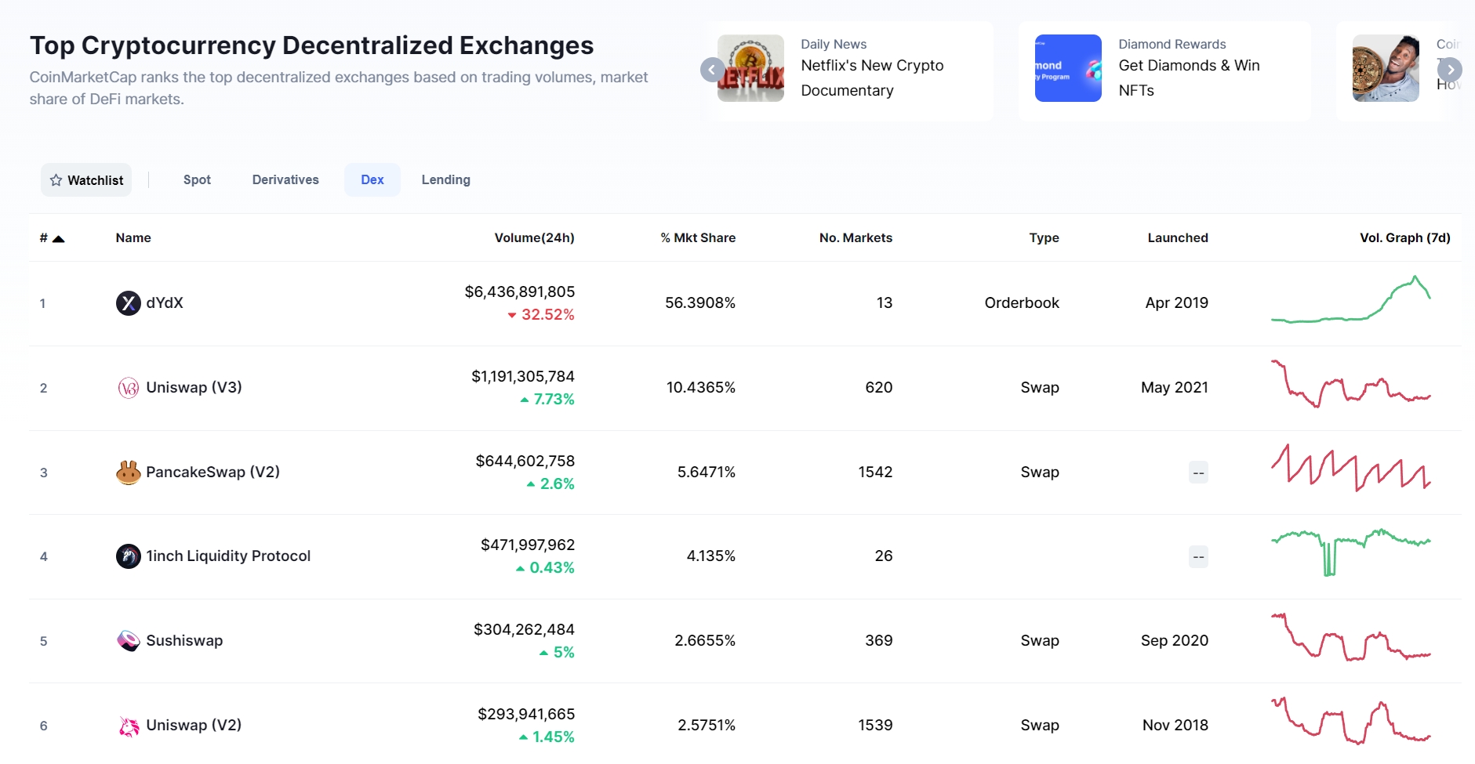This screenshot has width=1475, height=764.
Task: Click the Uniswap (V3) logo icon
Action: 129,388
